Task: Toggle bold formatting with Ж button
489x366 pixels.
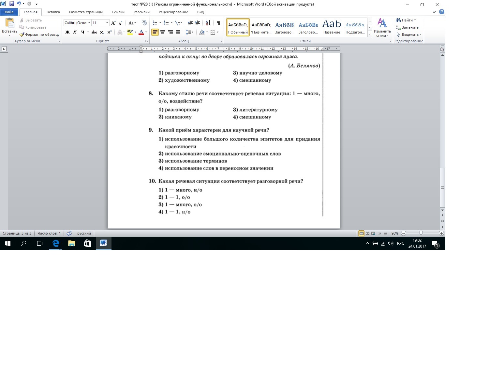Action: tap(67, 32)
